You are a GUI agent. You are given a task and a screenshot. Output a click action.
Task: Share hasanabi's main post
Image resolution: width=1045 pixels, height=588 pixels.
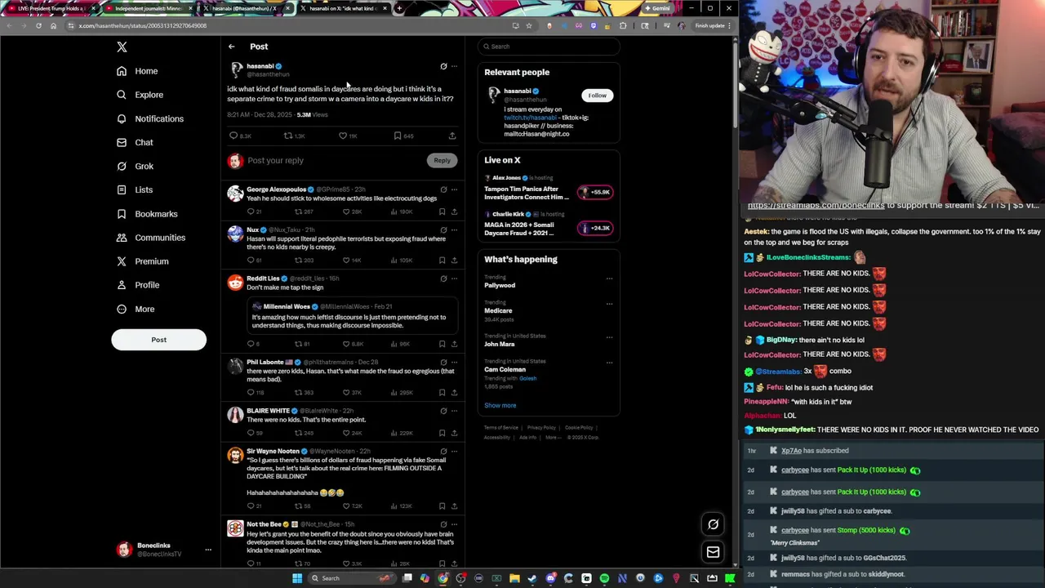coord(452,136)
